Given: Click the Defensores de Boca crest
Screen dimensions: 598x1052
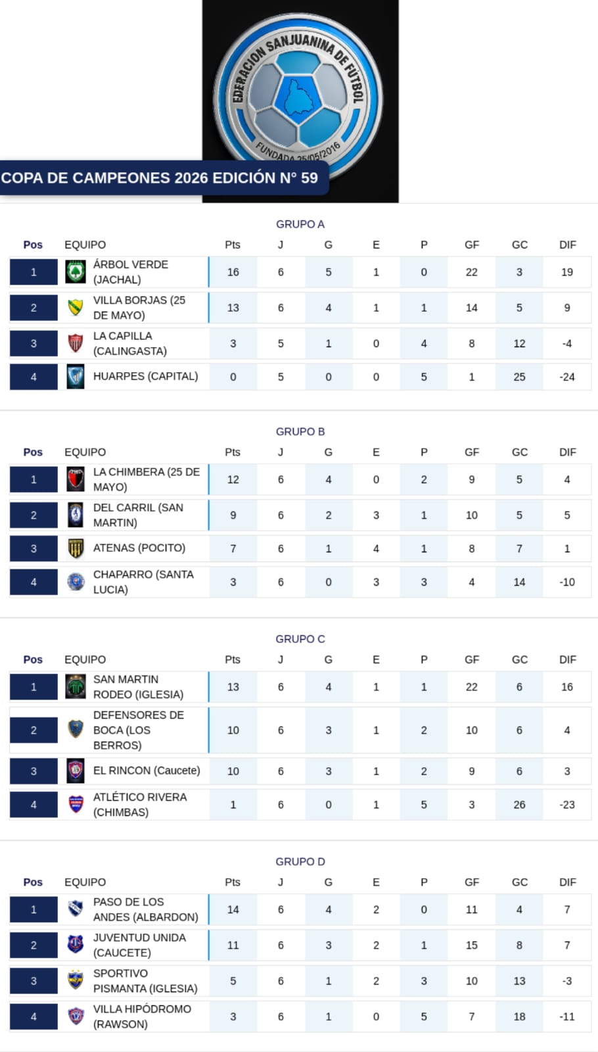Looking at the screenshot, I should [76, 729].
